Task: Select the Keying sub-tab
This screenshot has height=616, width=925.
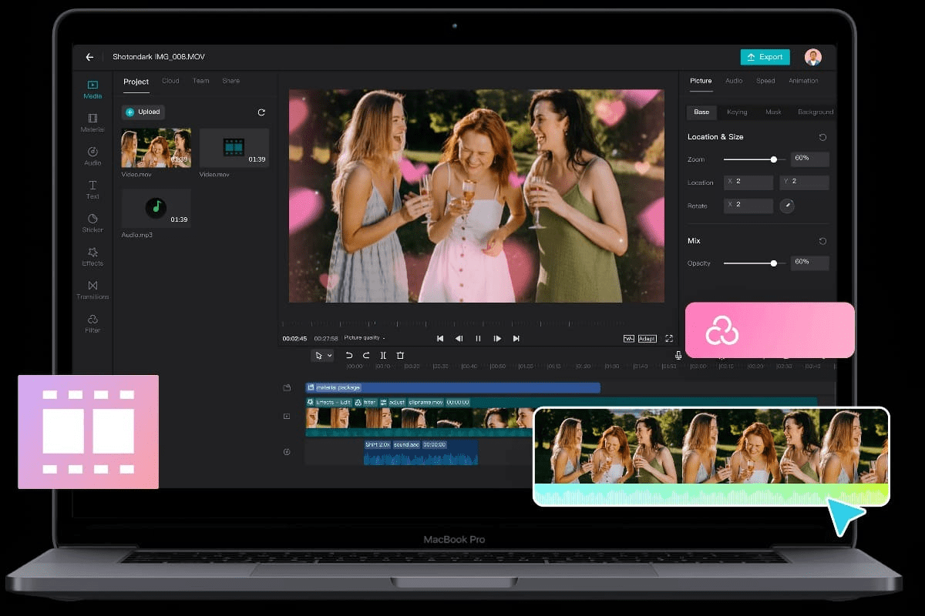Action: 737,112
